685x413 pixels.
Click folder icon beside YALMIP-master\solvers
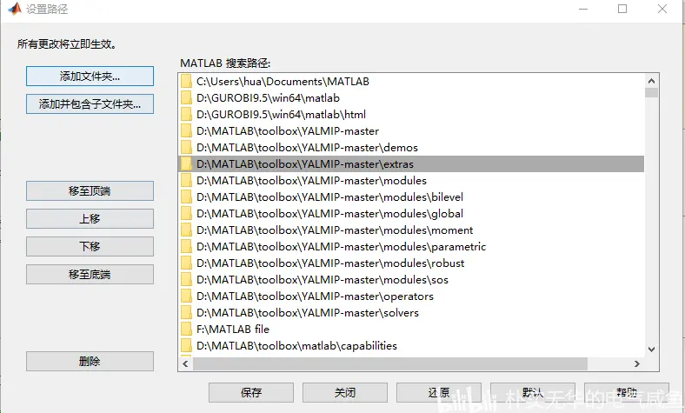click(187, 312)
